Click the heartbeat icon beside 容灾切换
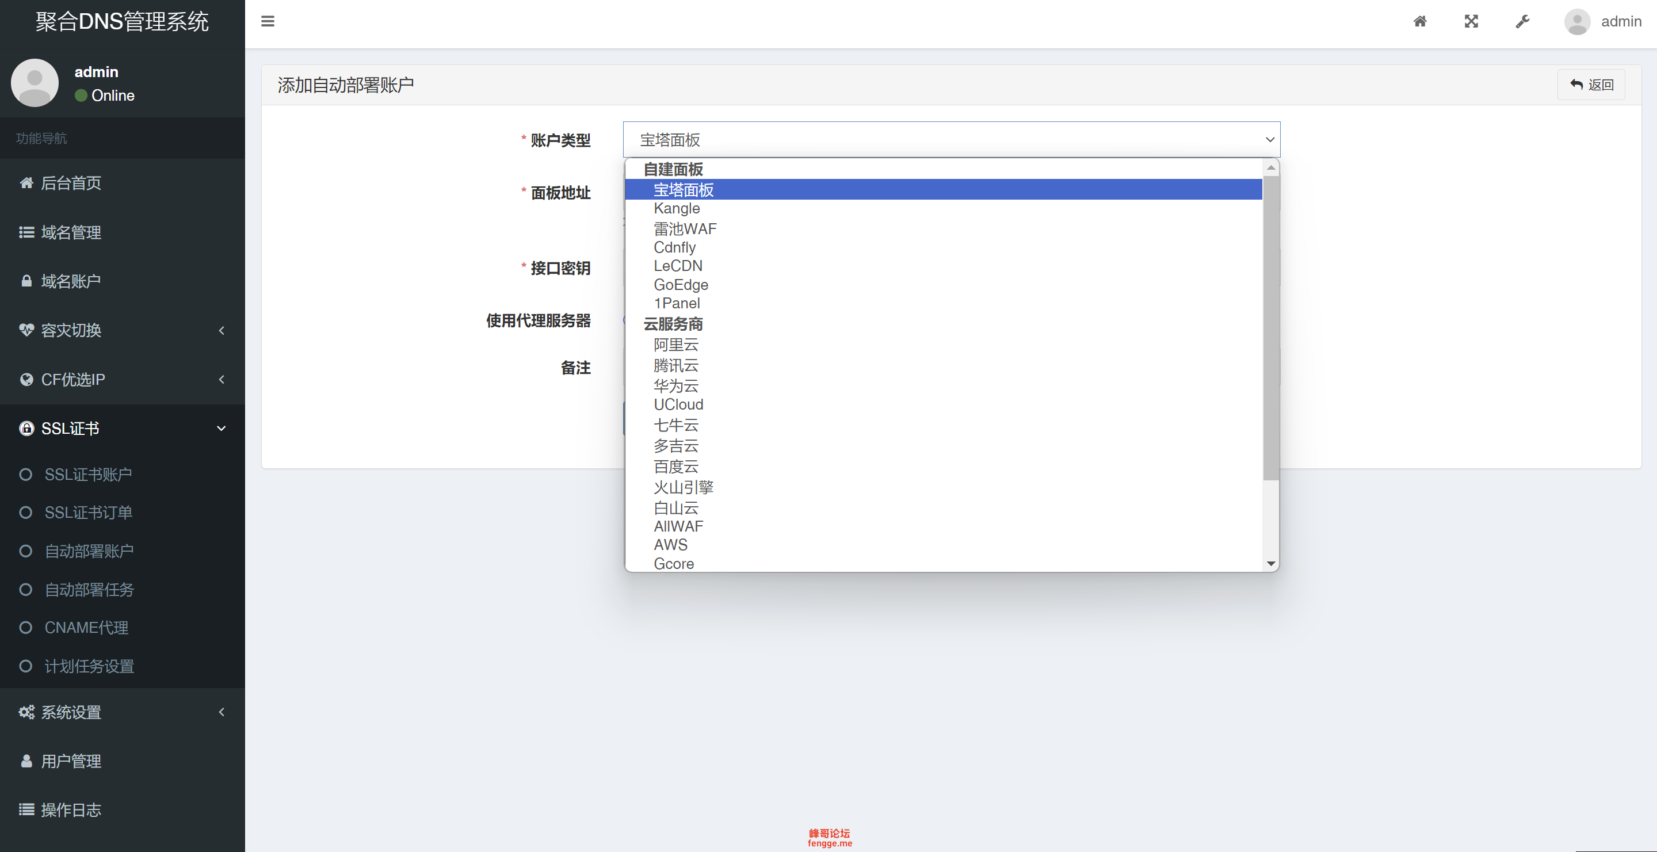 [26, 330]
